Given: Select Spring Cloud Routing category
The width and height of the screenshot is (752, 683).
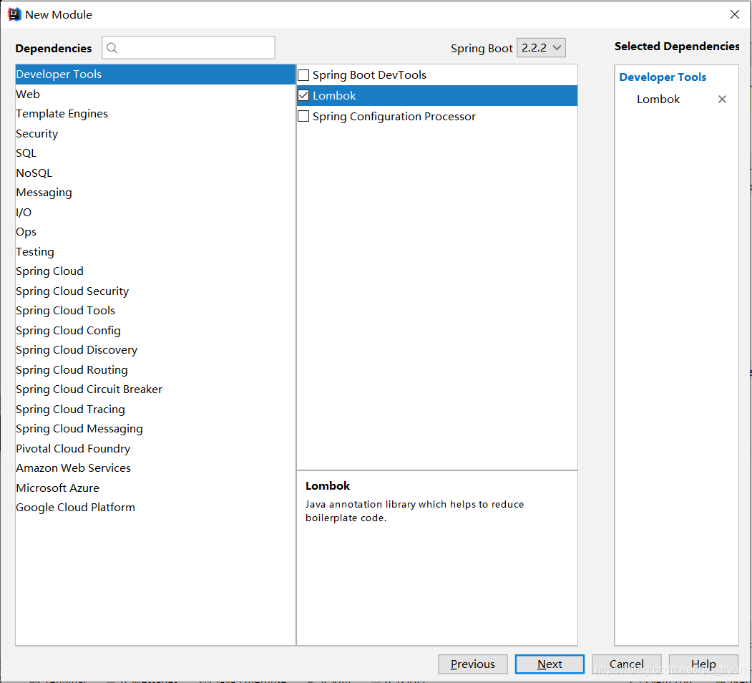Looking at the screenshot, I should pos(155,369).
